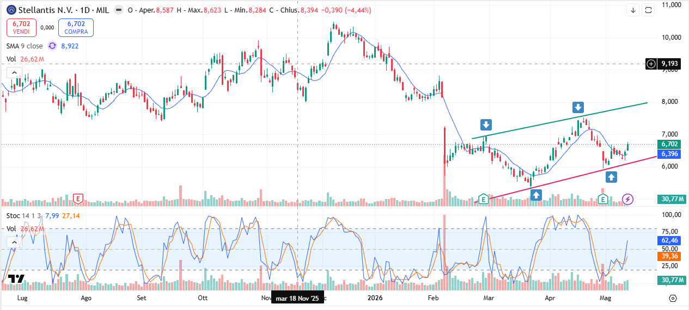Screen dimensions: 689x310
Task: Click the TradingView logo
Action: pyautogui.click(x=16, y=279)
